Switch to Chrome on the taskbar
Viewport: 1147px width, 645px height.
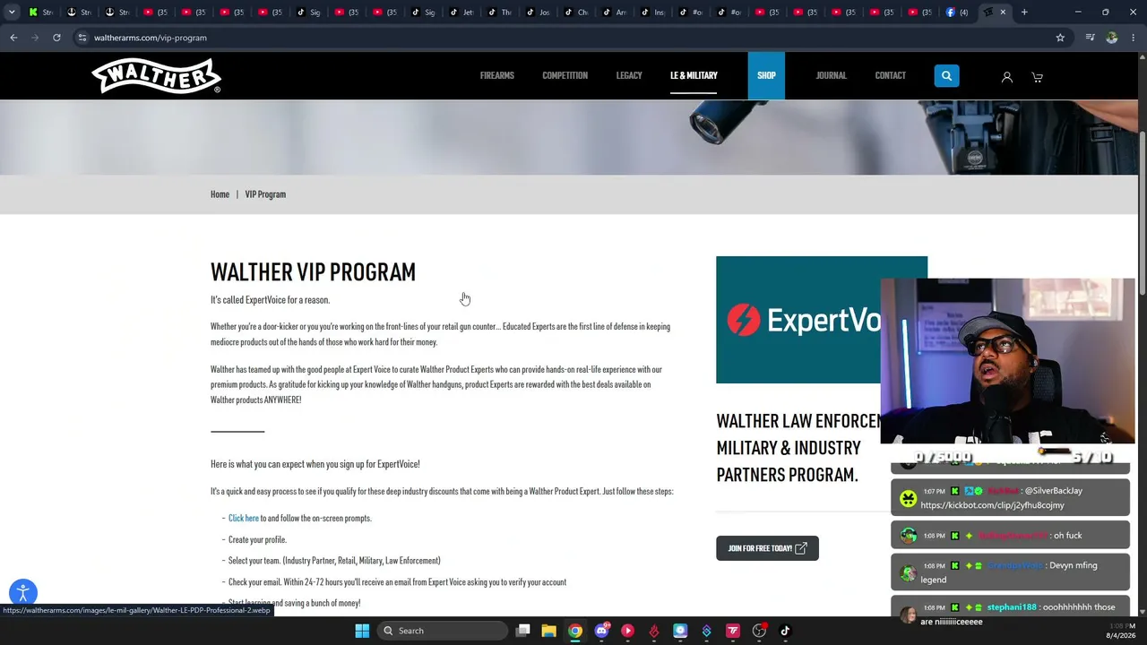(x=575, y=631)
